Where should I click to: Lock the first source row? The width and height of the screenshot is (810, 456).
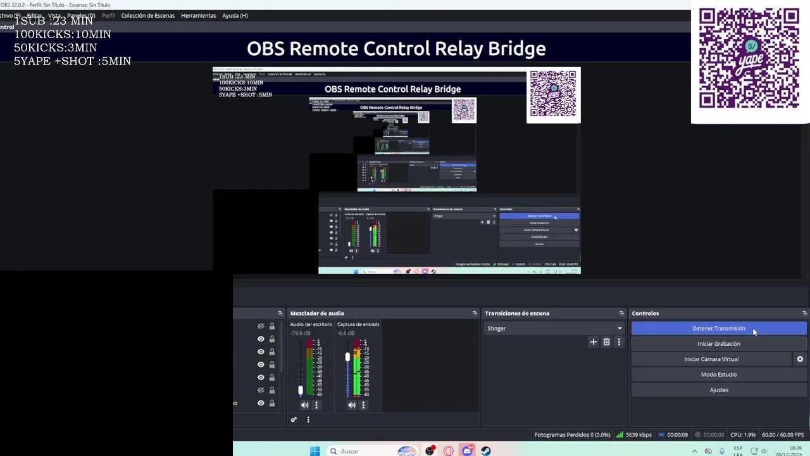pyautogui.click(x=272, y=326)
